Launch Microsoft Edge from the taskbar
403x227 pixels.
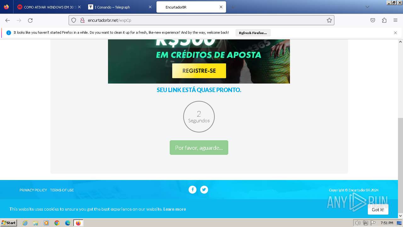68,223
